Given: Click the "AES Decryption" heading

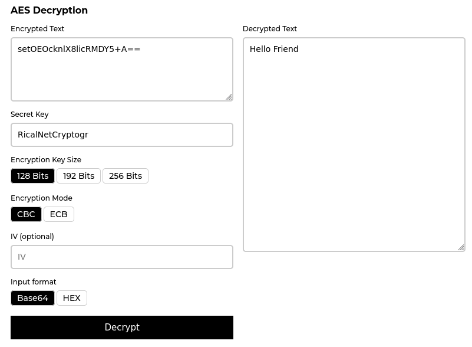Looking at the screenshot, I should pos(49,10).
